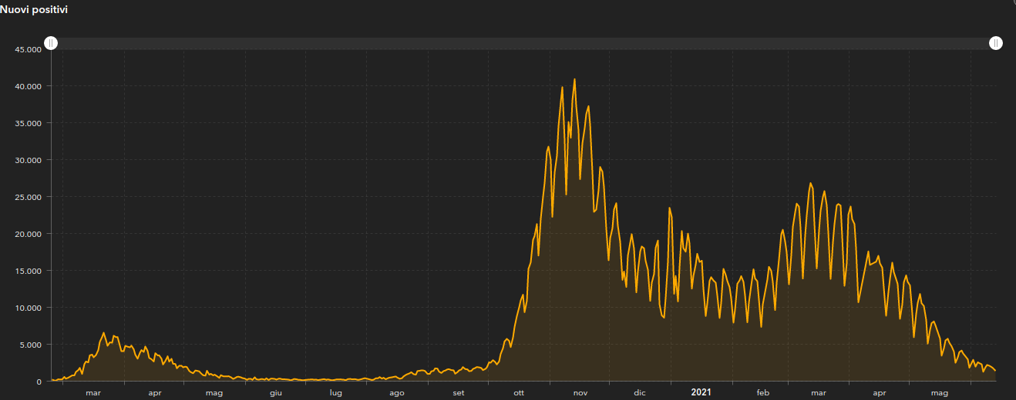
Task: Click the ott month label
Action: [x=519, y=393]
